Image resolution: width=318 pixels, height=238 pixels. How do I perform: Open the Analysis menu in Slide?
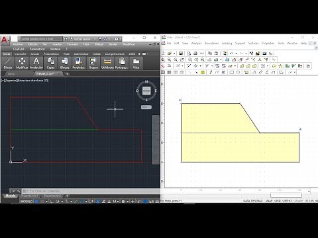click(x=196, y=43)
